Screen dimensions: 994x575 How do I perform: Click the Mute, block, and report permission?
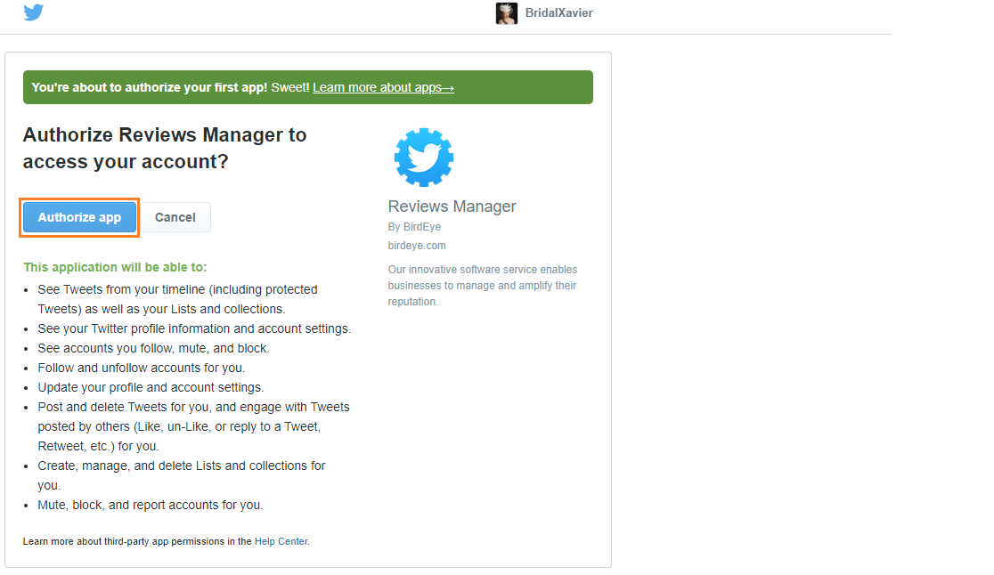(151, 505)
